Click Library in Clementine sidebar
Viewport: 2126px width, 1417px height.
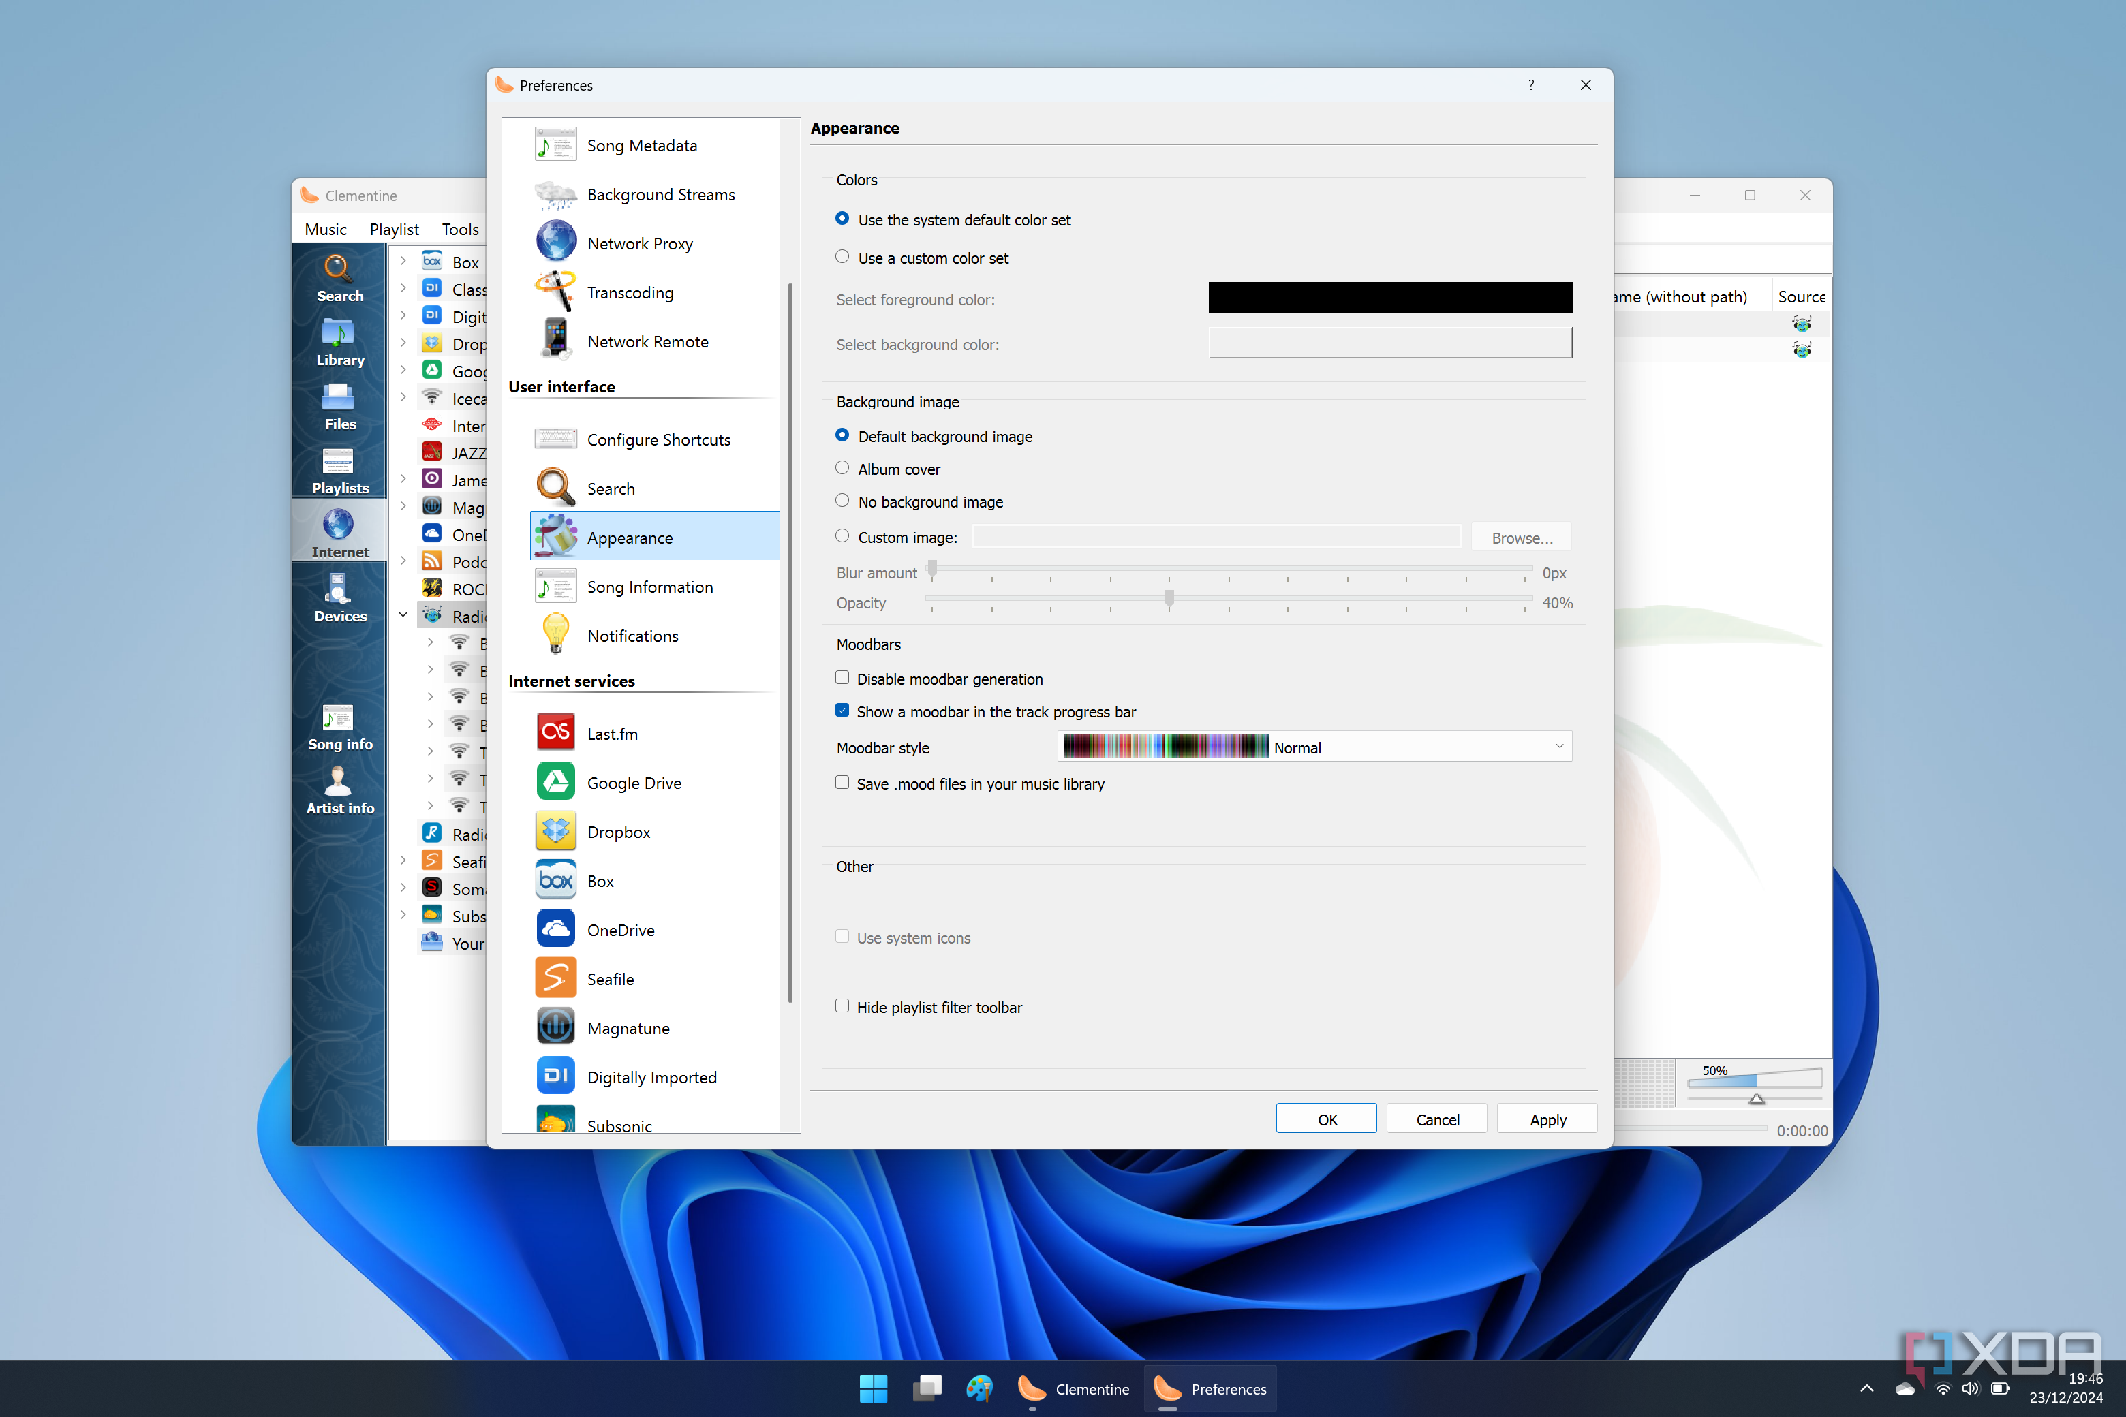(340, 343)
